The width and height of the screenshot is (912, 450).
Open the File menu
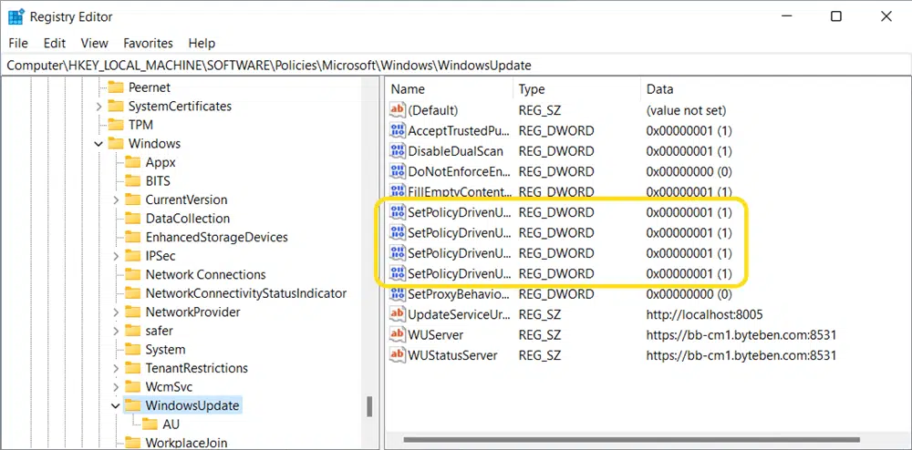(x=18, y=43)
